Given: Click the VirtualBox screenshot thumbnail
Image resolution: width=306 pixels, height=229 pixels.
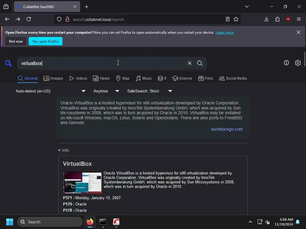Looking at the screenshot, I should [x=82, y=182].
